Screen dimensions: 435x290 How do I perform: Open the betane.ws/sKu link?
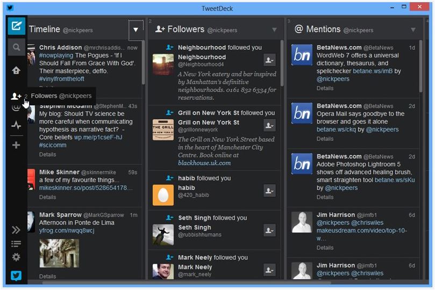tap(395, 180)
